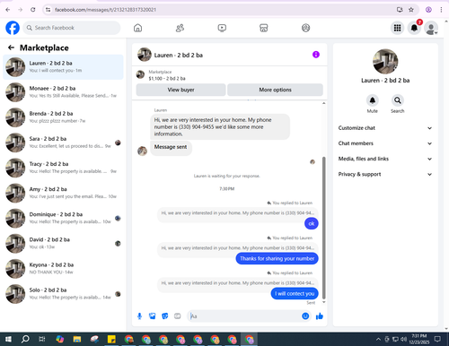This screenshot has width=449, height=346.
Task: Click the voice clip microphone icon
Action: pyautogui.click(x=139, y=316)
